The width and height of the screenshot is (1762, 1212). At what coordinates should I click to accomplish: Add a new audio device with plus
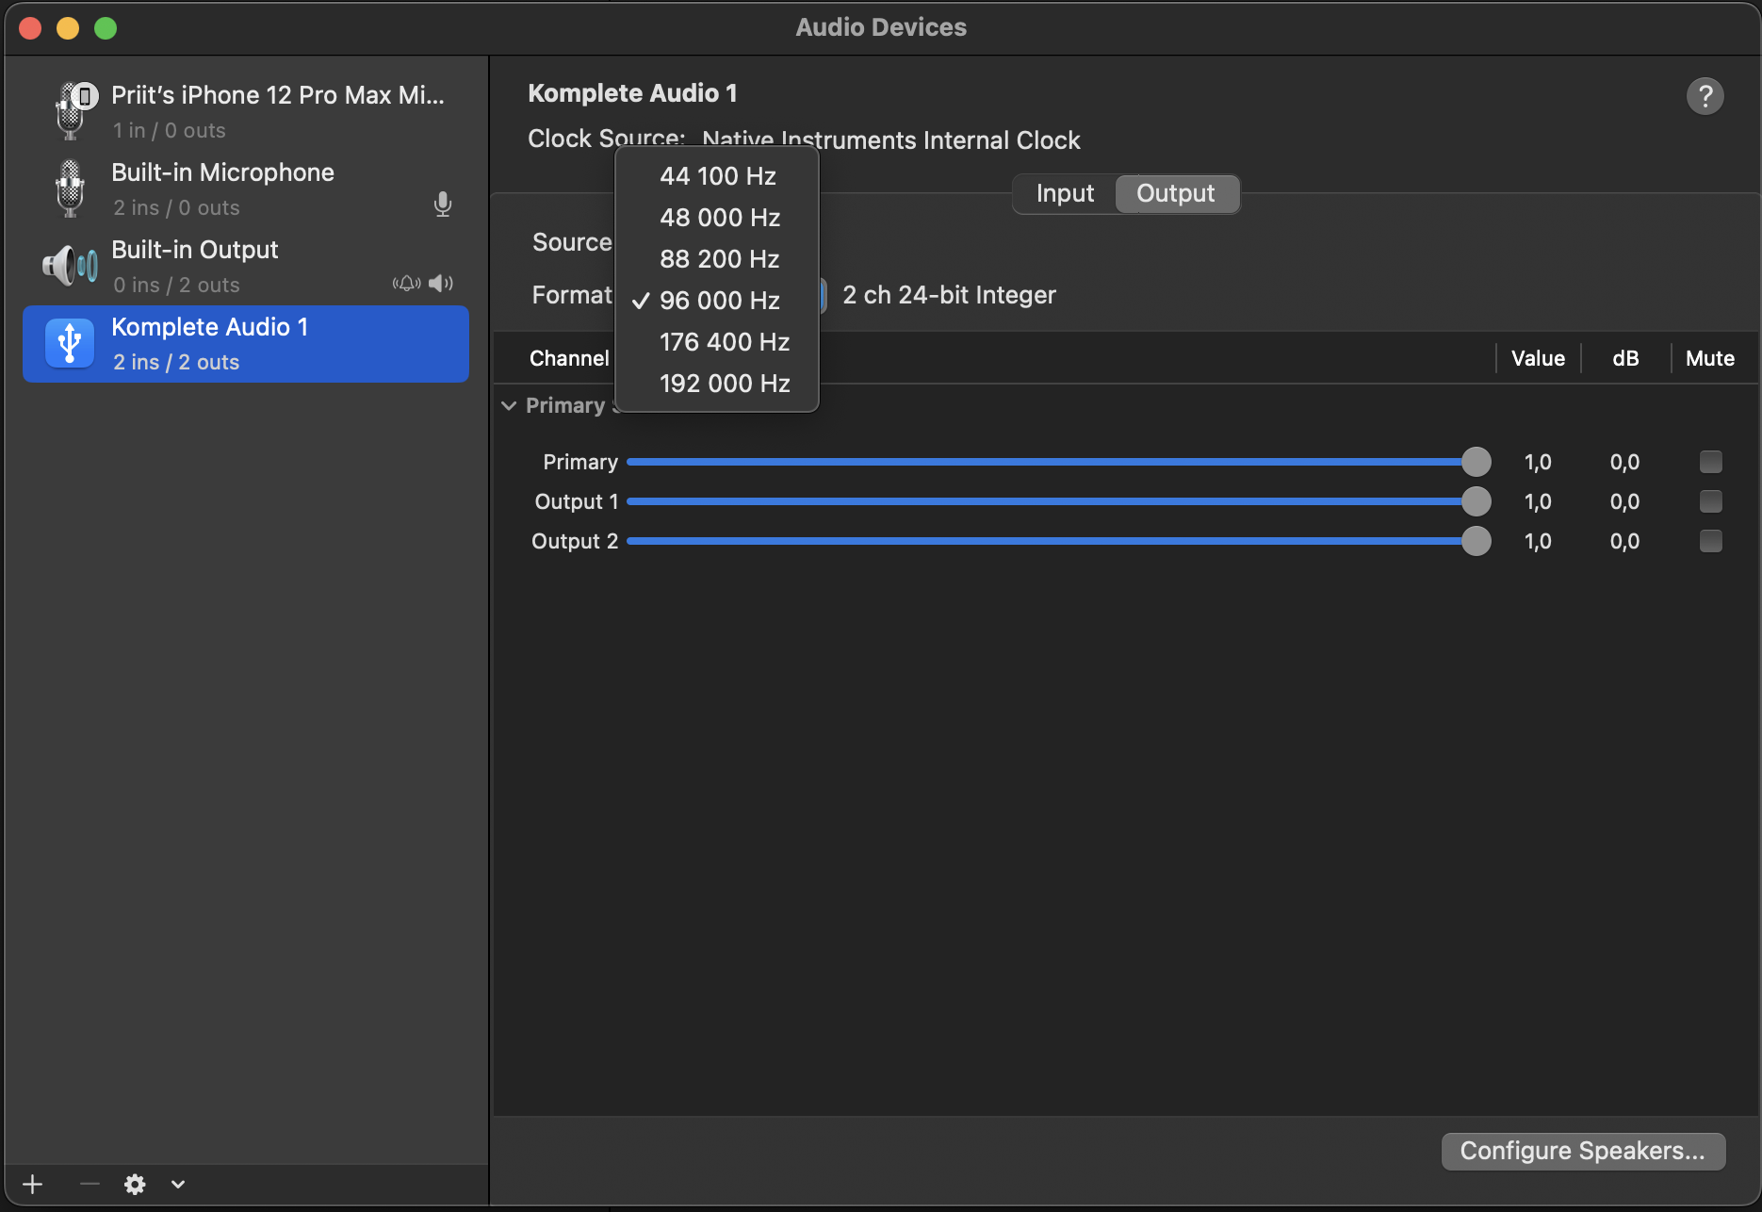pyautogui.click(x=33, y=1184)
